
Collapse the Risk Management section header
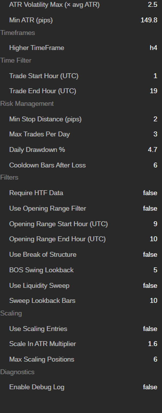coord(27,104)
